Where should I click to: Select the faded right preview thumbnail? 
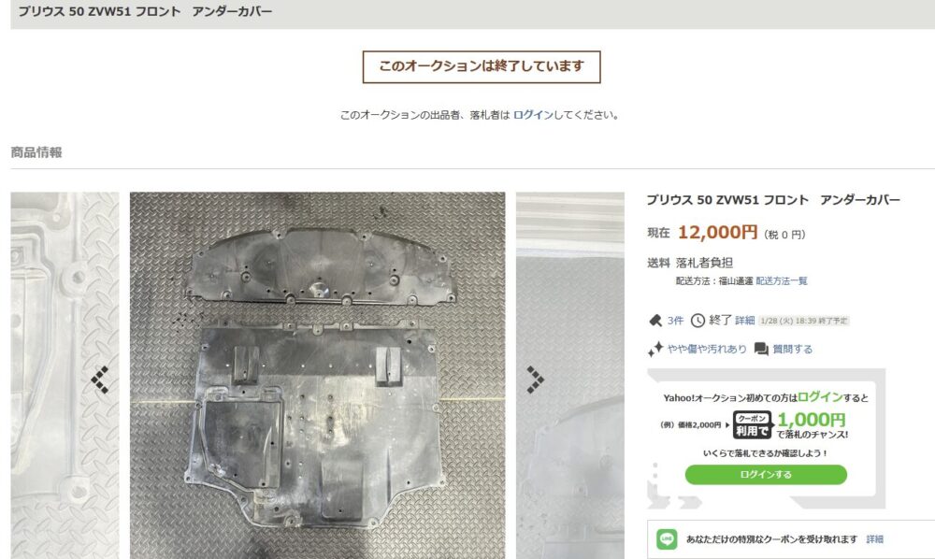click(570, 376)
